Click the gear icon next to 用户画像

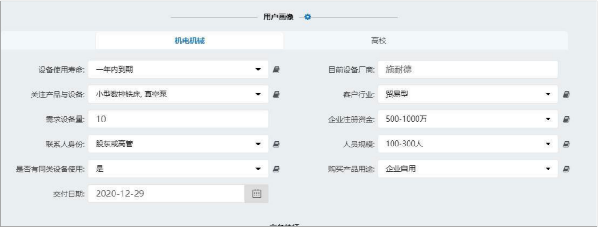pos(308,17)
